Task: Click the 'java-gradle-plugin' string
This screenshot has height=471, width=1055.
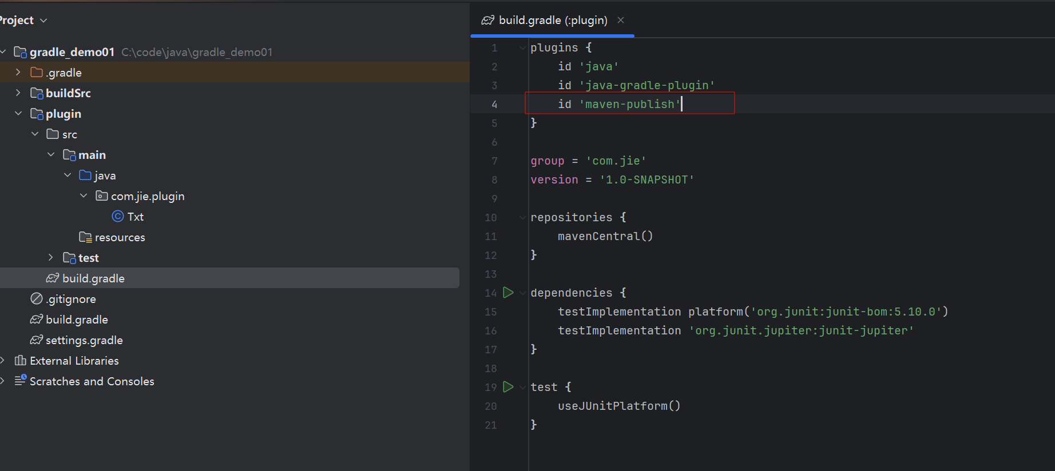Action: [647, 85]
